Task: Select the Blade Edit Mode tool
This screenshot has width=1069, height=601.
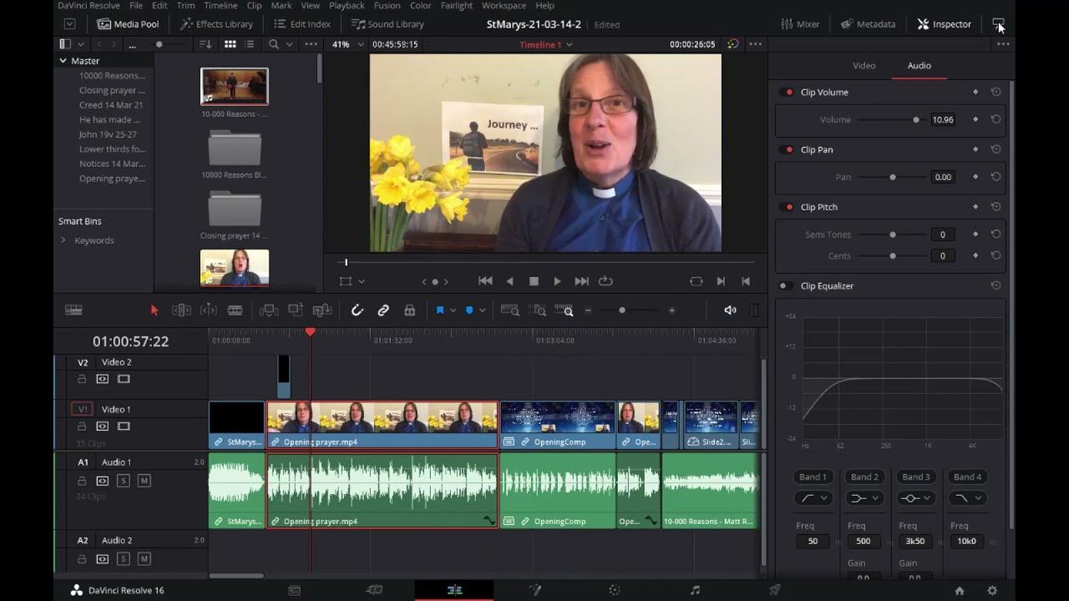Action: point(235,311)
